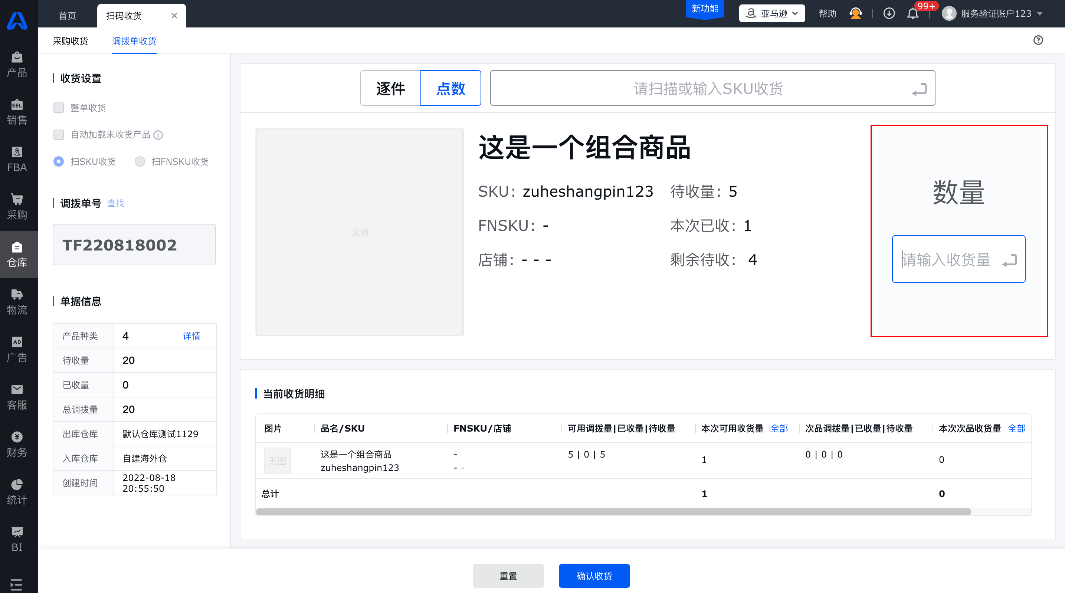Switch to 逐件 receiving mode
This screenshot has height=593, width=1065.
[x=390, y=88]
